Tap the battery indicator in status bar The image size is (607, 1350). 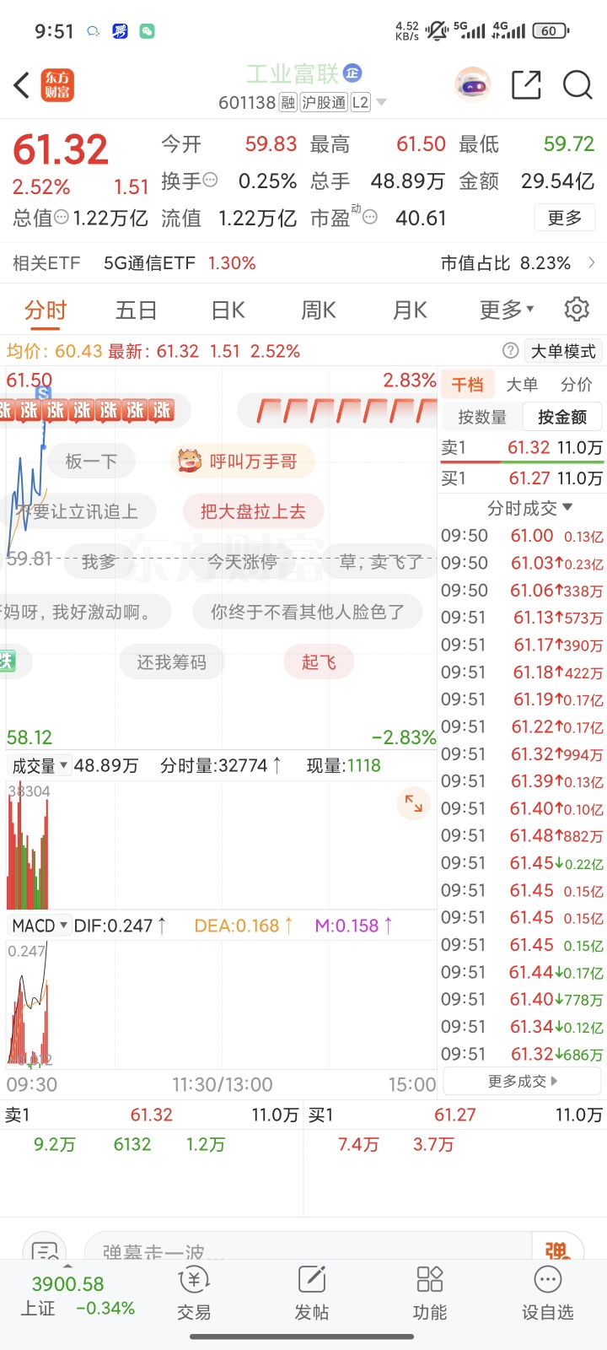click(x=551, y=31)
